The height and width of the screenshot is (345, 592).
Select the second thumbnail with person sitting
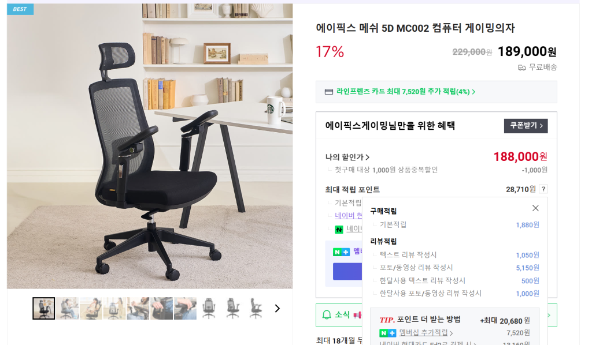67,308
